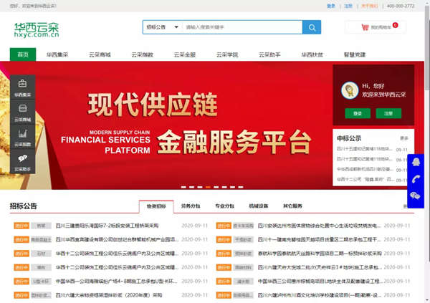Screen dimensions: 430x303
Task: Click the WeChat contact icon
Action: [415, 196]
